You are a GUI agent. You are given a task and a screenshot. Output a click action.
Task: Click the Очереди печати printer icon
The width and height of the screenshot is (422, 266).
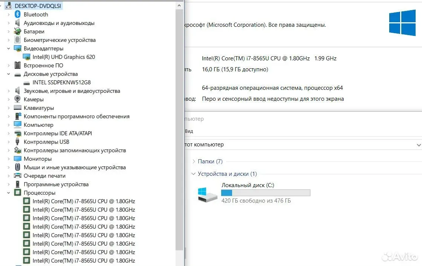pos(17,176)
